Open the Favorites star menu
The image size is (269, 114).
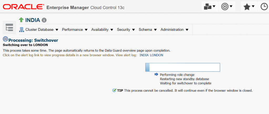[249, 7]
